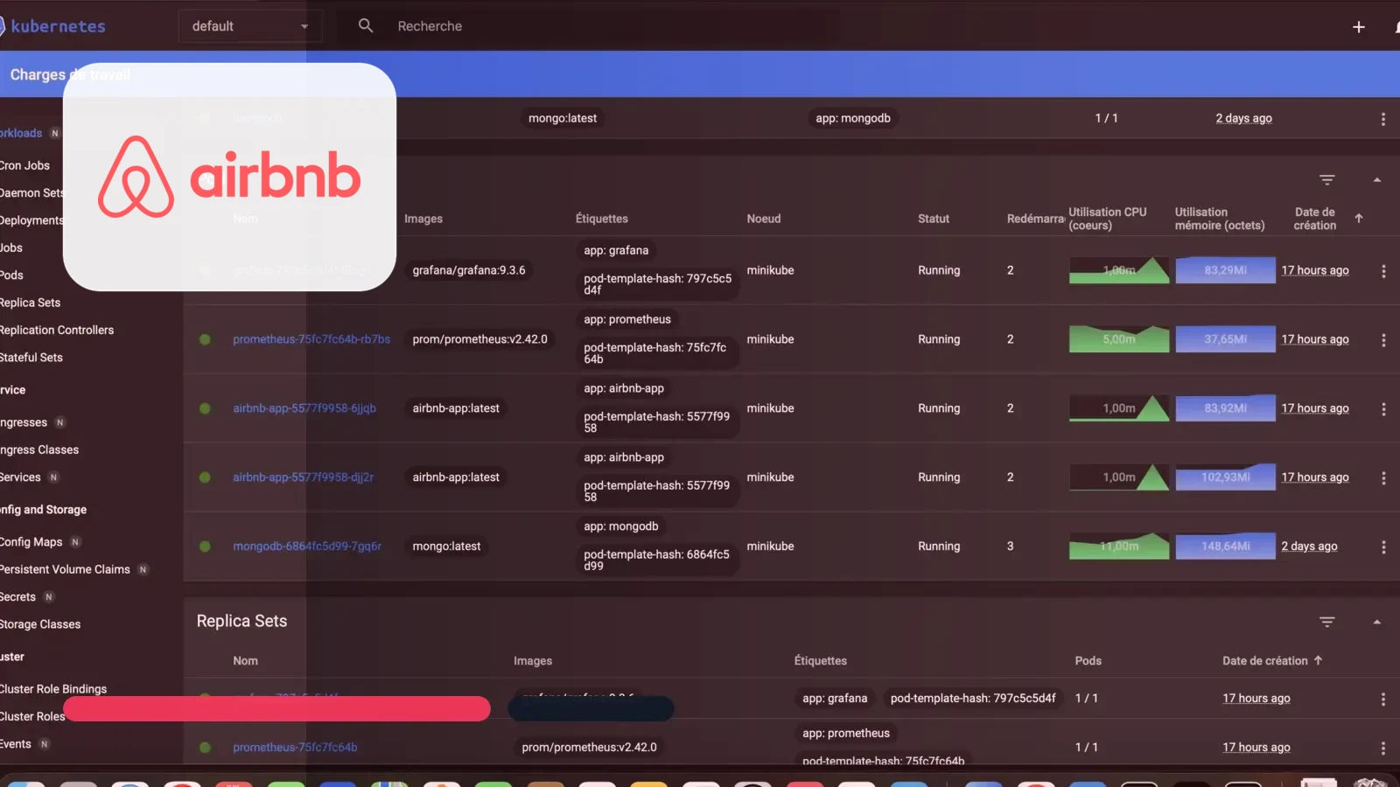Go to Replica Sets in sidebar
Screen dimensions: 1400x787
[30, 303]
